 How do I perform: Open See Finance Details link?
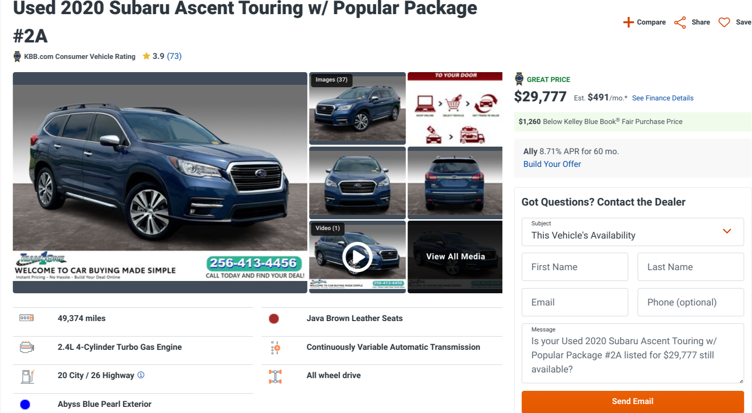pos(662,98)
